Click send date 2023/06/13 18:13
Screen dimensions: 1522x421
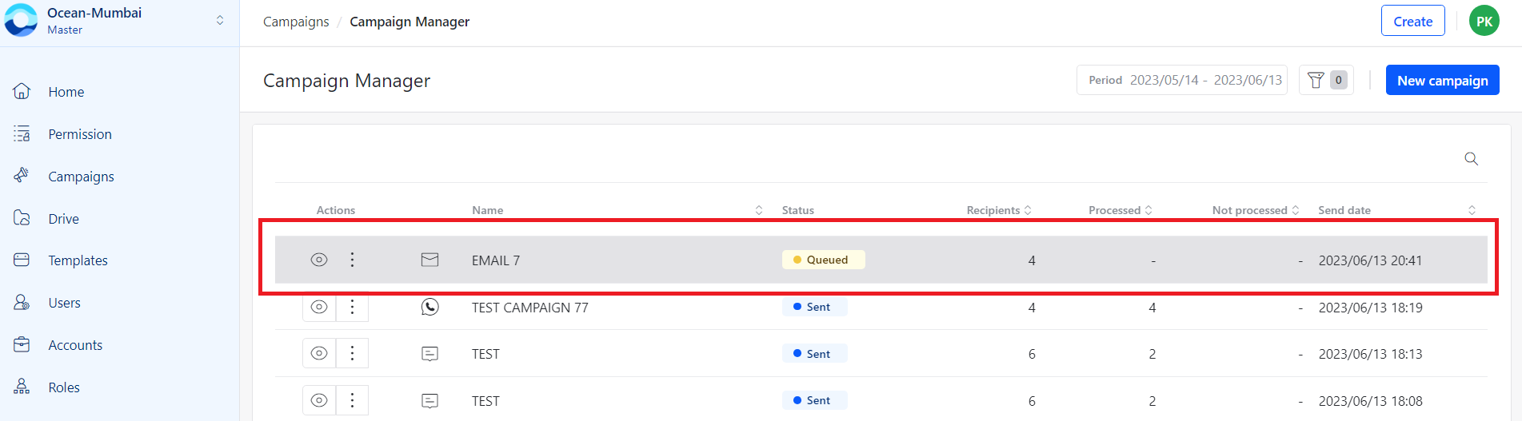pyautogui.click(x=1370, y=354)
